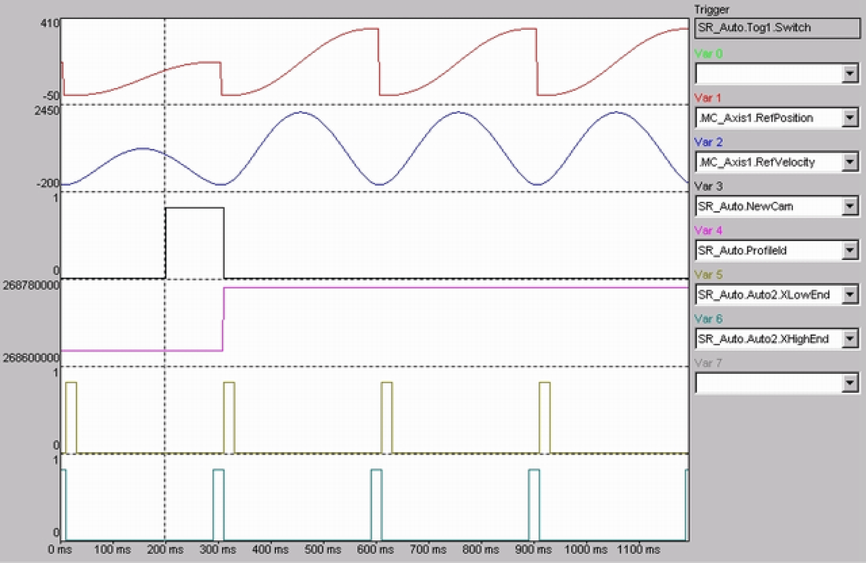Click the empty Var 0 variable field

click(768, 73)
